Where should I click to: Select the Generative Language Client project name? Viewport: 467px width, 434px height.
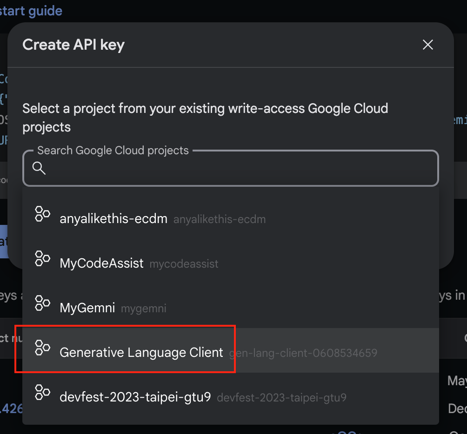click(x=141, y=353)
